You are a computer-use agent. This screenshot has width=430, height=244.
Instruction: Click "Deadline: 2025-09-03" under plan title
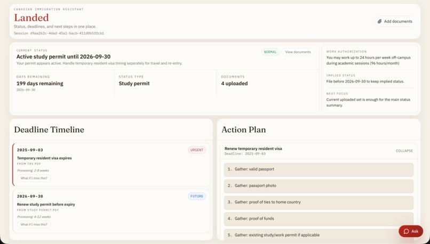click(x=245, y=154)
